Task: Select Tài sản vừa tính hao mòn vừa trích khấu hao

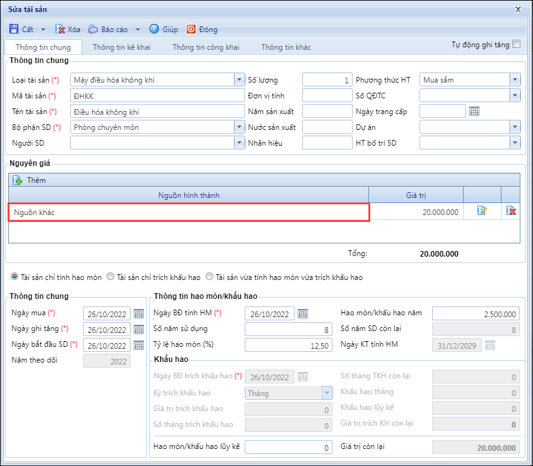Action: [211, 277]
